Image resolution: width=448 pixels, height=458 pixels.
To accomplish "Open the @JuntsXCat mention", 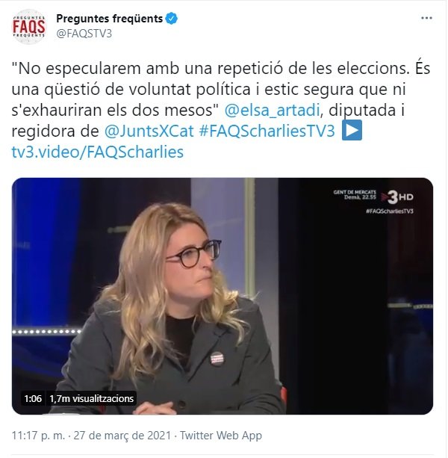I will [149, 131].
